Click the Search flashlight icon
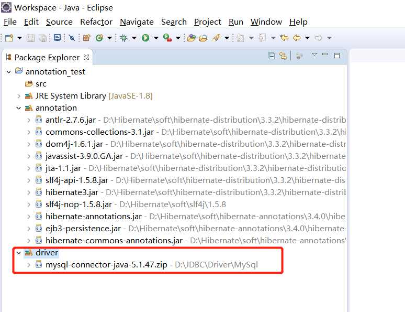405x312 pixels. 216,38
